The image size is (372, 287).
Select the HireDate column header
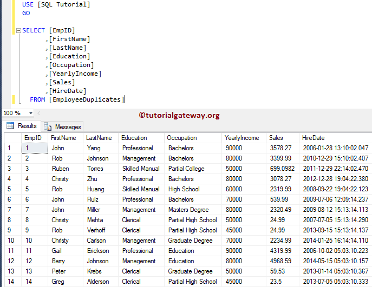point(336,138)
